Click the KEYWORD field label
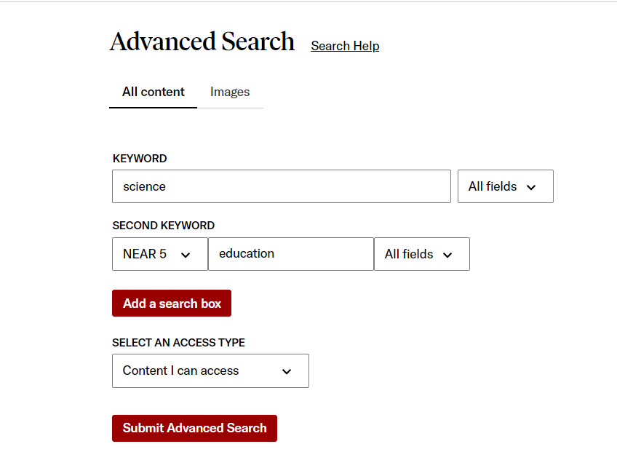 tap(140, 159)
